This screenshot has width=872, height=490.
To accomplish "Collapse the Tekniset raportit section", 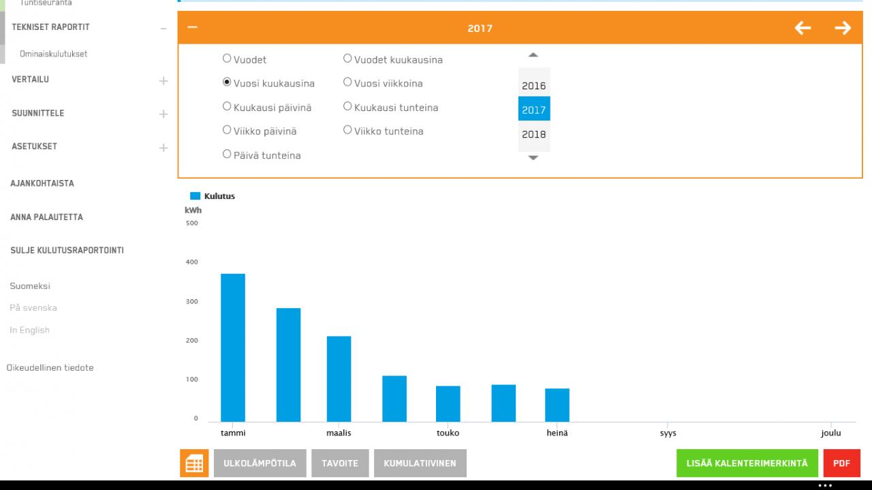I will pyautogui.click(x=163, y=28).
